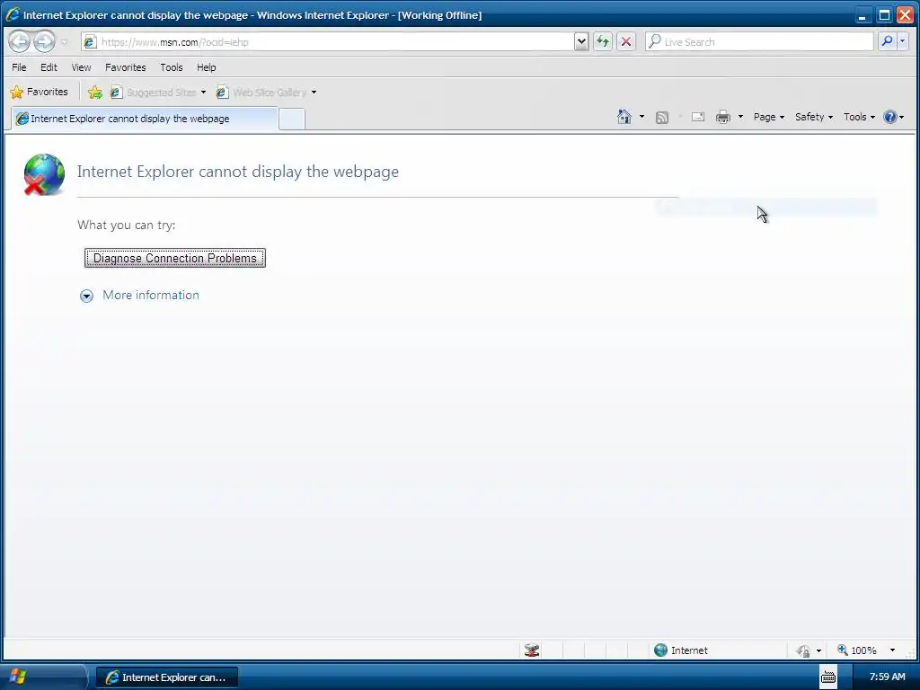This screenshot has width=920, height=690.
Task: Open the Safety command bar menu
Action: (x=814, y=117)
